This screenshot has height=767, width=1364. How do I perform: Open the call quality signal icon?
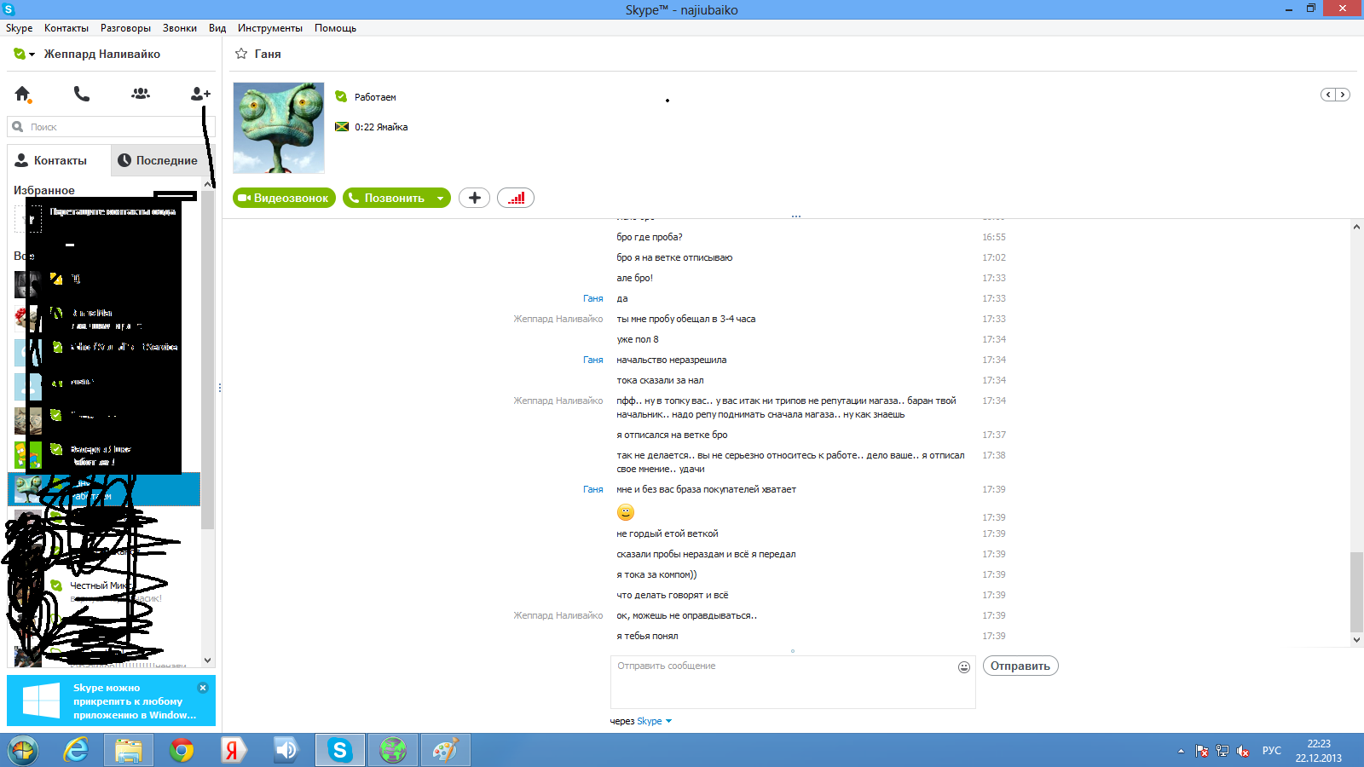[516, 198]
